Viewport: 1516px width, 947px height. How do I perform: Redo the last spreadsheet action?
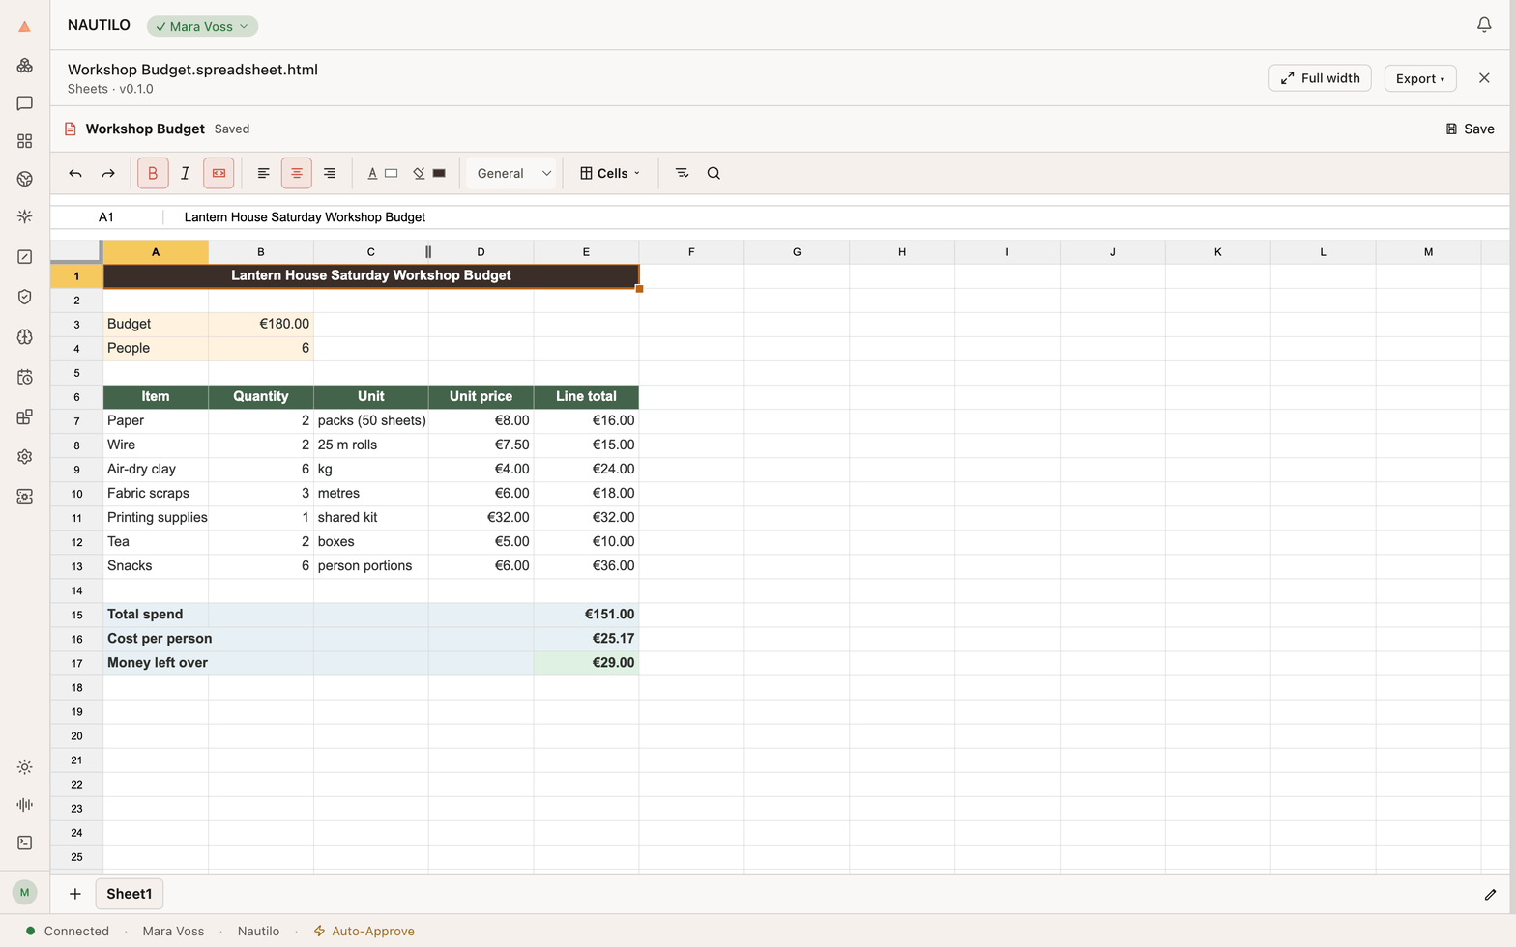click(x=108, y=173)
